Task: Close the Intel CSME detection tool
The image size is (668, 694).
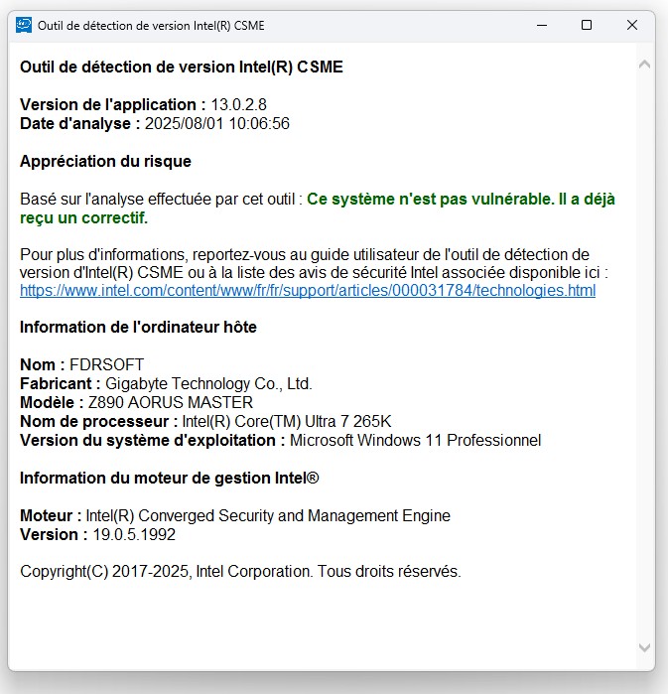Action: coord(632,26)
